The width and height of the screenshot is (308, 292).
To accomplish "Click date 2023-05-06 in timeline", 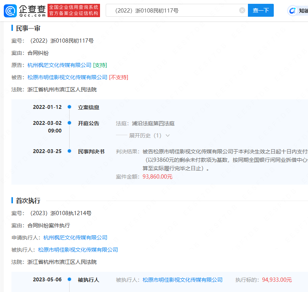I will tap(47, 279).
